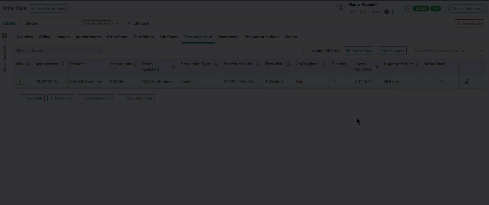This screenshot has height=205, width=489.
Task: Click Appointment column info icon
Action: click(x=62, y=64)
